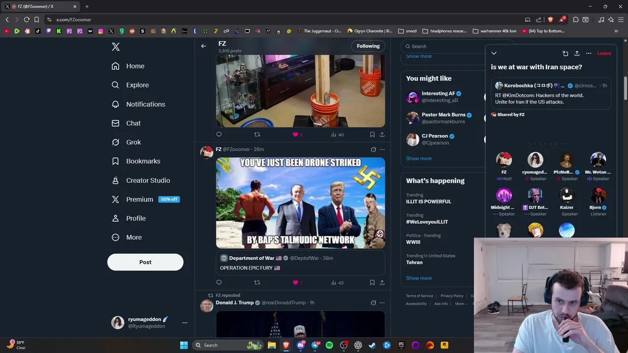Go to Profile in sidebar
Screen dimensions: 628x353
(x=129, y=218)
